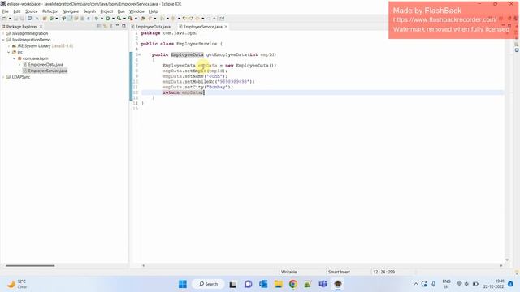This screenshot has width=520, height=292.
Task: Run the program with green Run button
Action: coord(108,19)
